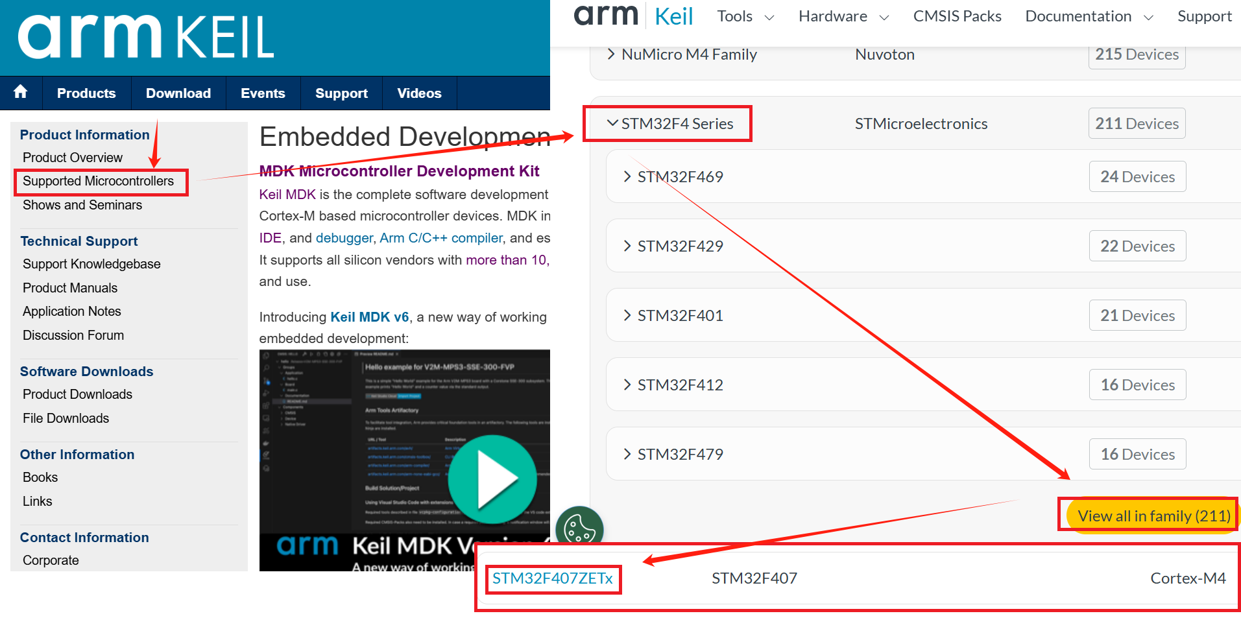Image resolution: width=1241 pixels, height=629 pixels.
Task: Click the 'more than 10,' link
Action: click(507, 260)
